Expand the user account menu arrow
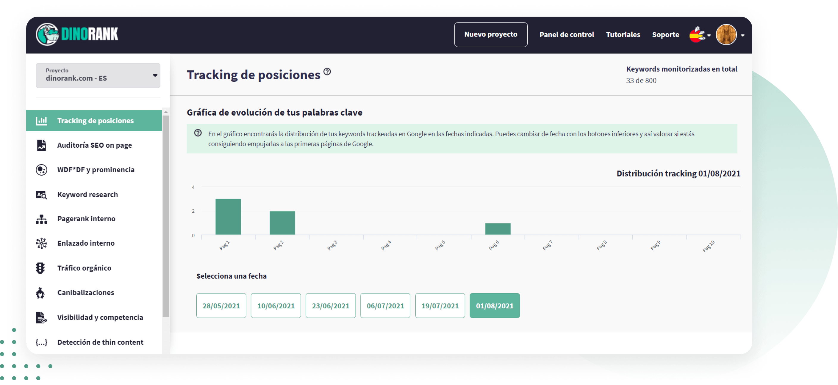Image resolution: width=838 pixels, height=385 pixels. point(743,35)
